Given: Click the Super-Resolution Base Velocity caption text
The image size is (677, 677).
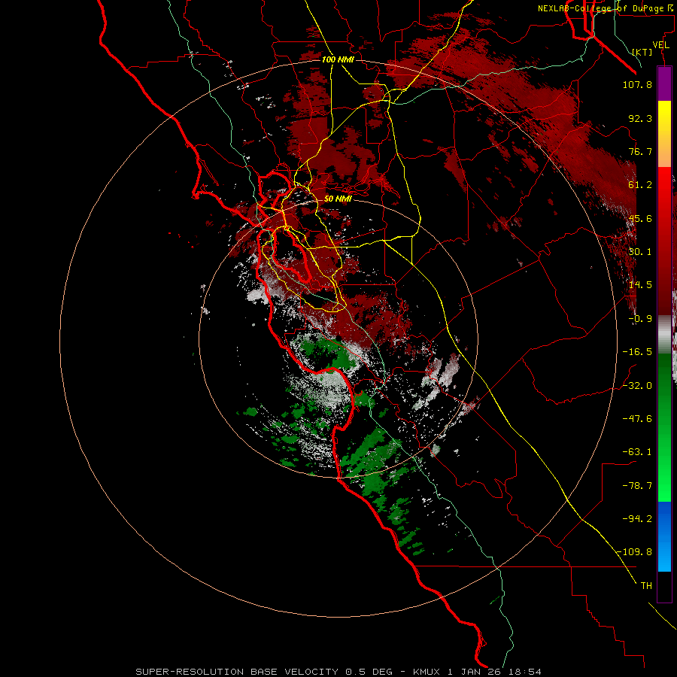Looking at the screenshot, I should point(237,672).
